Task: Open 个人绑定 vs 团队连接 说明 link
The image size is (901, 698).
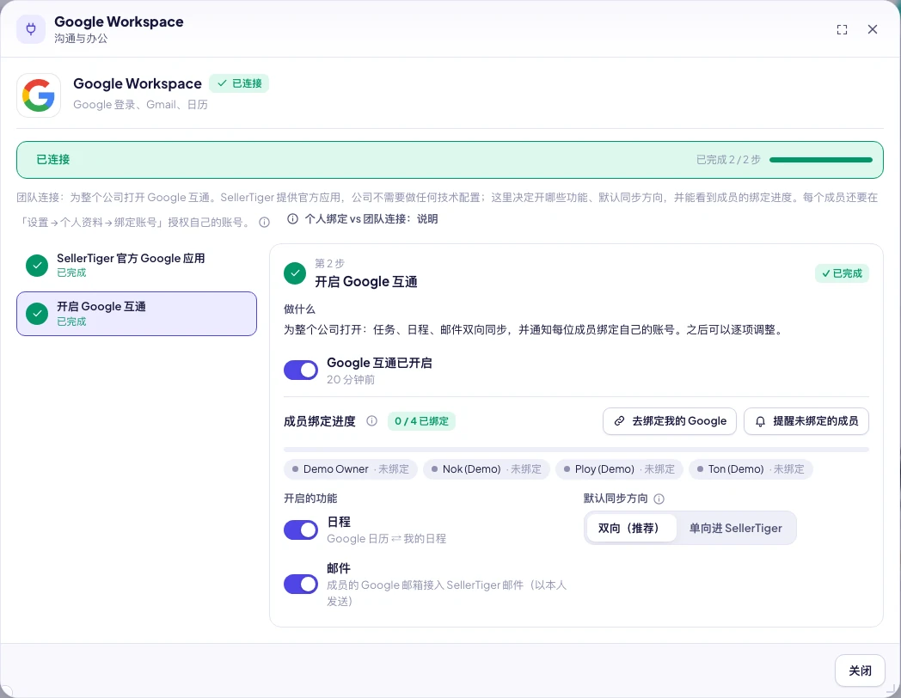Action: pyautogui.click(x=363, y=219)
